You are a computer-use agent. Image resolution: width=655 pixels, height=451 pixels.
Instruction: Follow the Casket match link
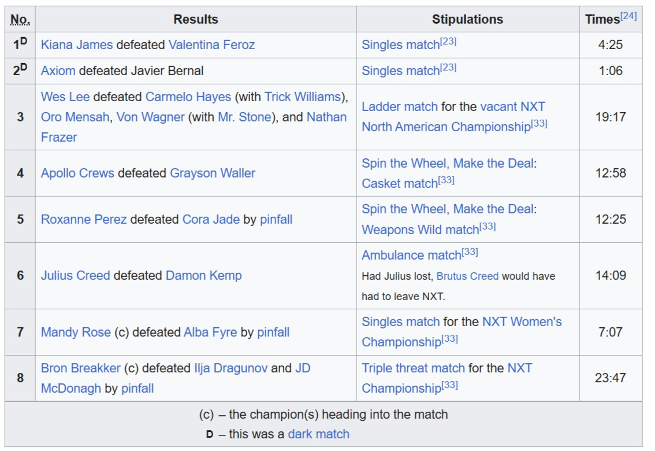[x=399, y=183]
